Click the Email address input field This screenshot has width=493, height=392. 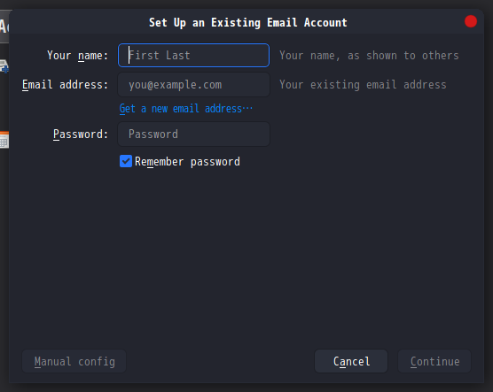click(x=193, y=85)
